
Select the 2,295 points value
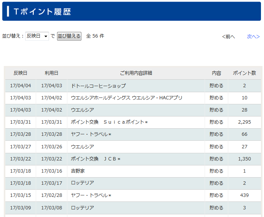tap(245, 122)
